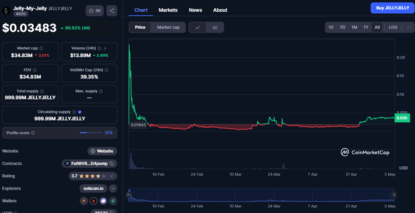Viewport: 415px width, 213px height.
Task: Click the Volume (24h) arrow
Action: click(105, 48)
